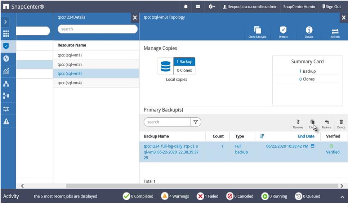
Task: Click the Clone Lifecycle toolbar icon
Action: (258, 32)
